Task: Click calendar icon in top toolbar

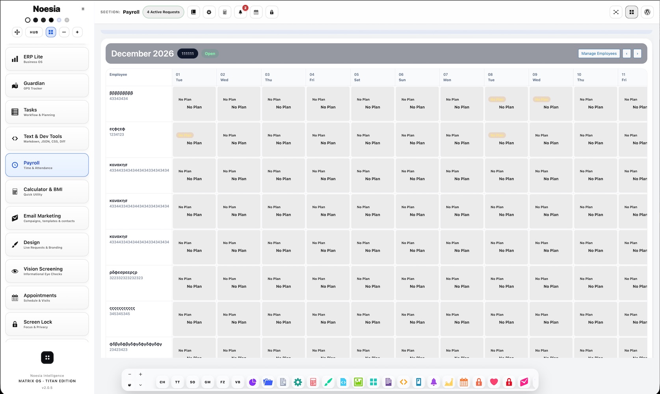Action: tap(256, 12)
